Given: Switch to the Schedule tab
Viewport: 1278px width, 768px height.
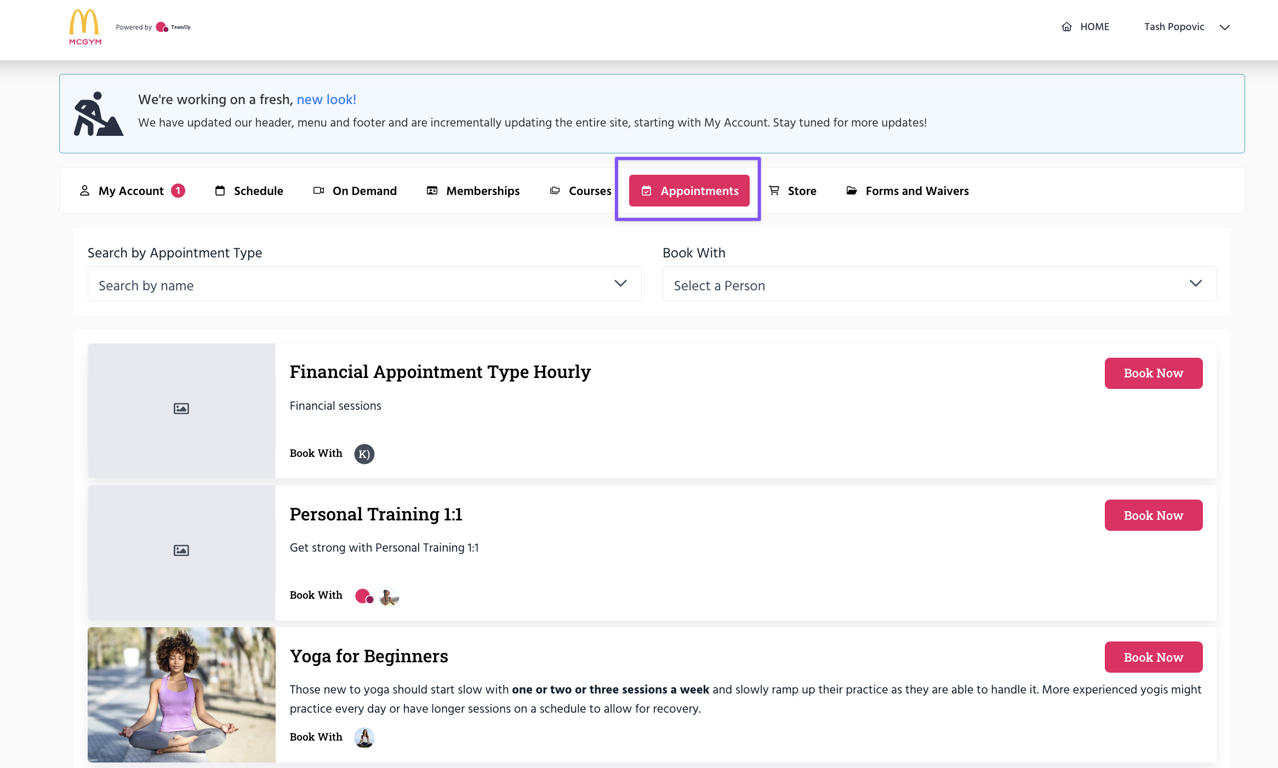Looking at the screenshot, I should (x=249, y=191).
